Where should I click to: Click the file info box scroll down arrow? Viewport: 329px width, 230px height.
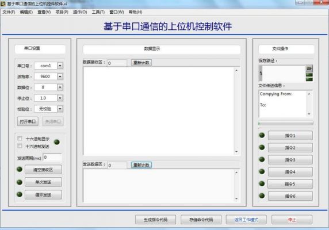click(309, 114)
